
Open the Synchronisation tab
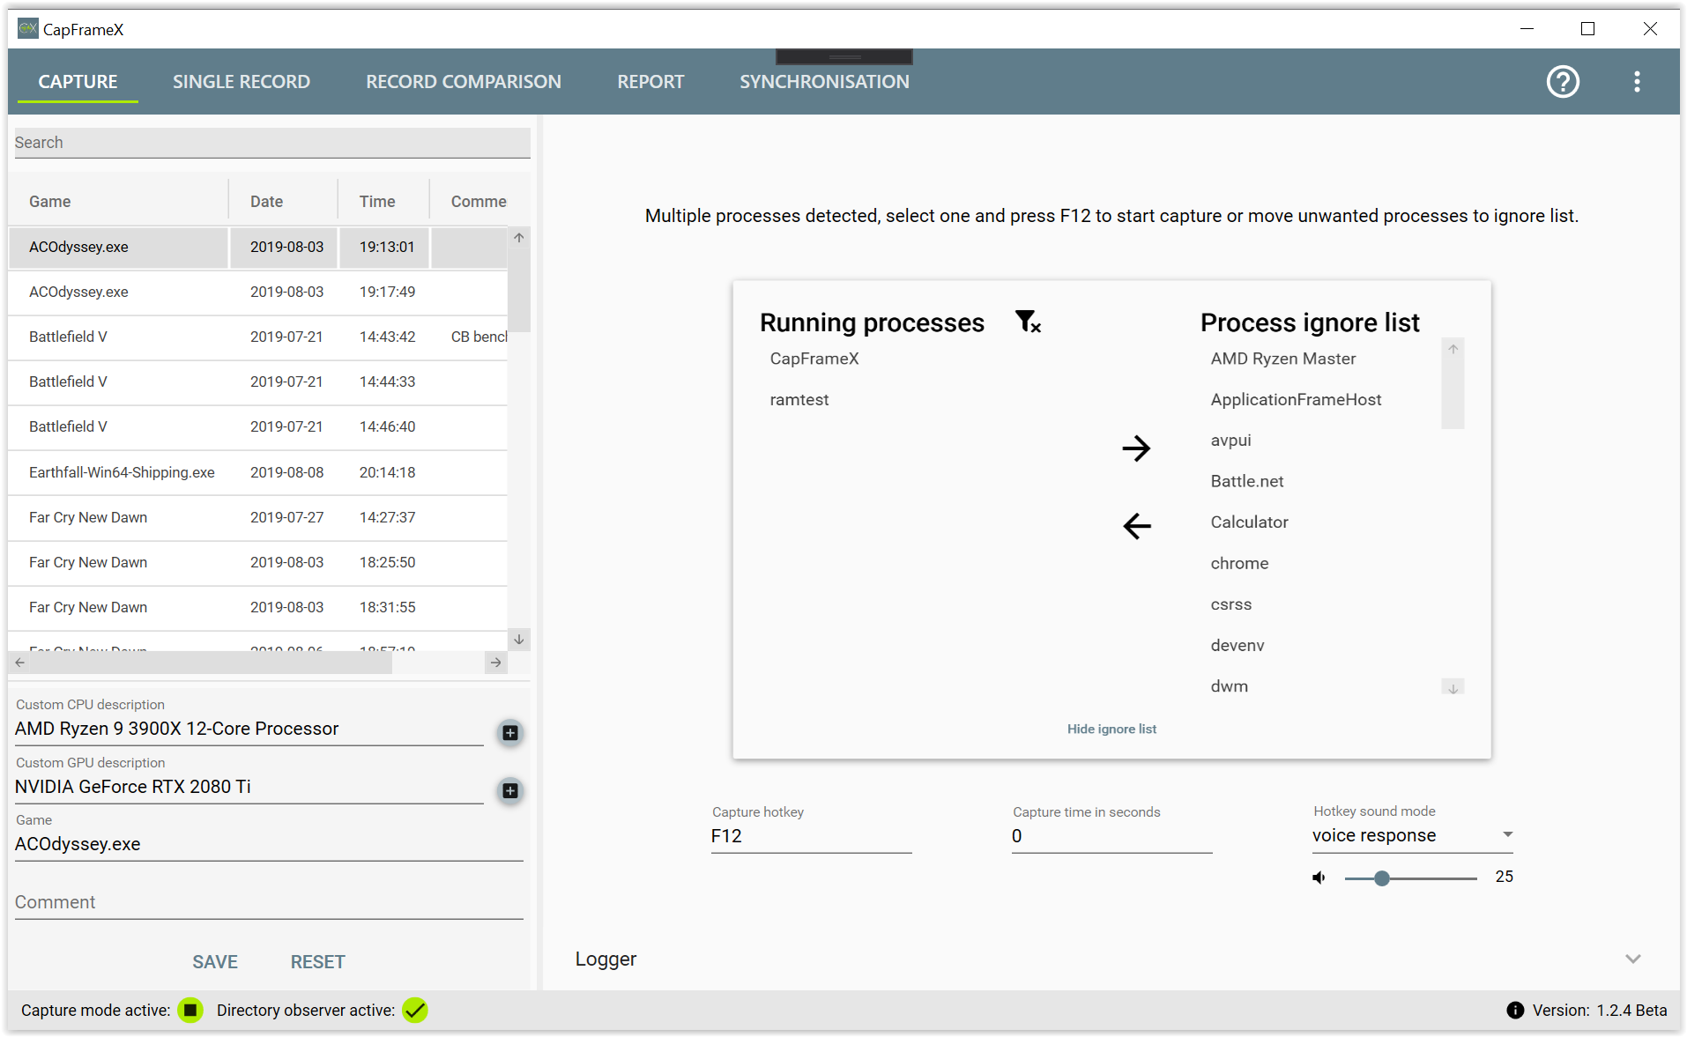click(824, 82)
